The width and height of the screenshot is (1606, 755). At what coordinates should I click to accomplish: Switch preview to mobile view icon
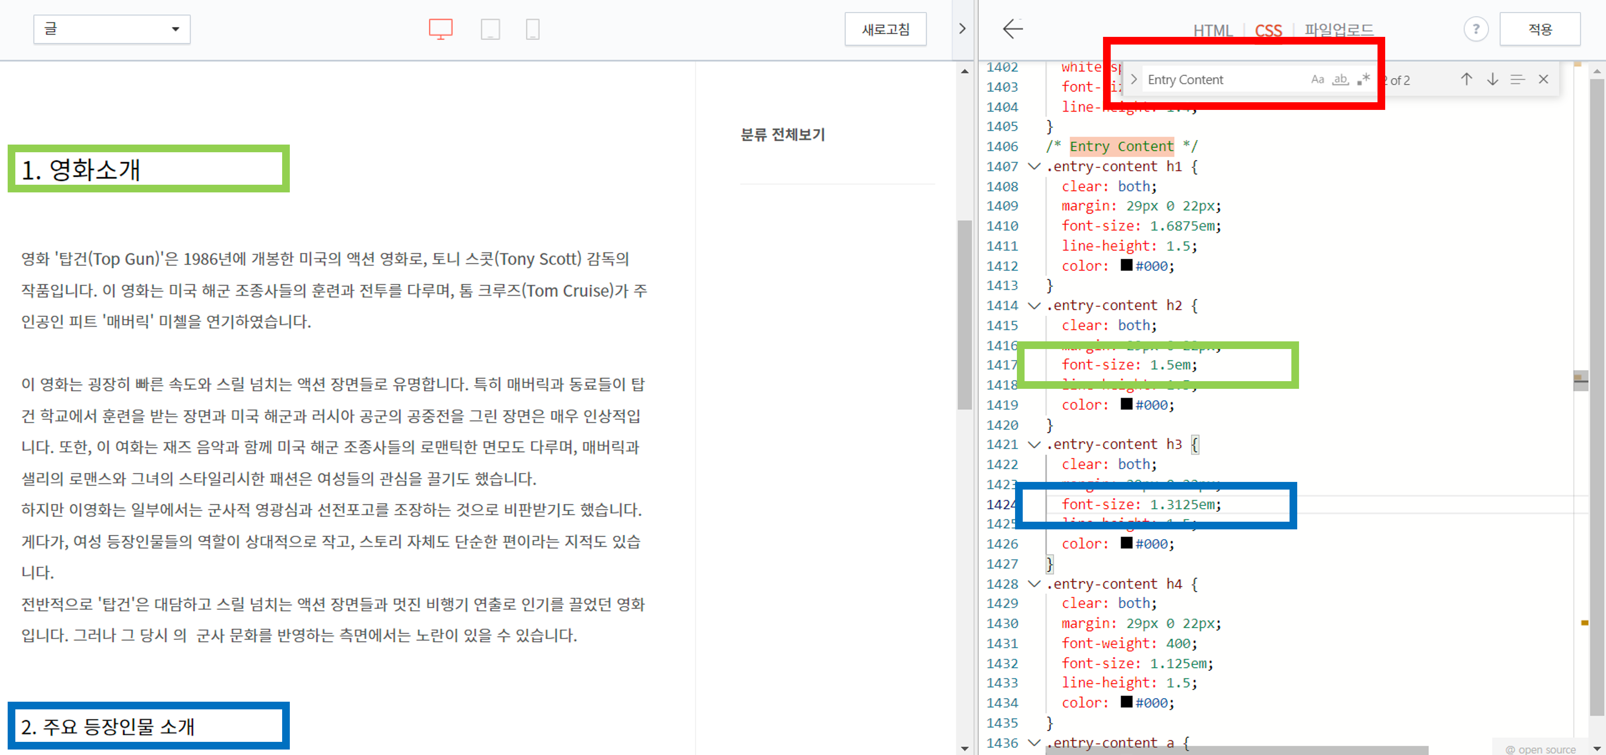(x=533, y=29)
